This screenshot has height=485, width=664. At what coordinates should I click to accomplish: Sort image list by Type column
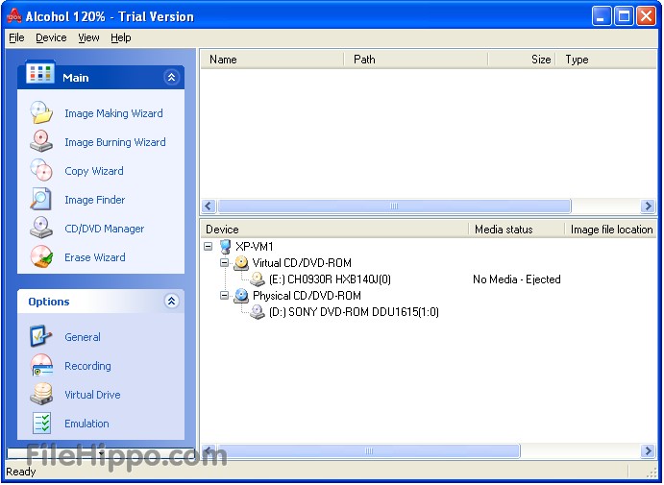[x=606, y=60]
